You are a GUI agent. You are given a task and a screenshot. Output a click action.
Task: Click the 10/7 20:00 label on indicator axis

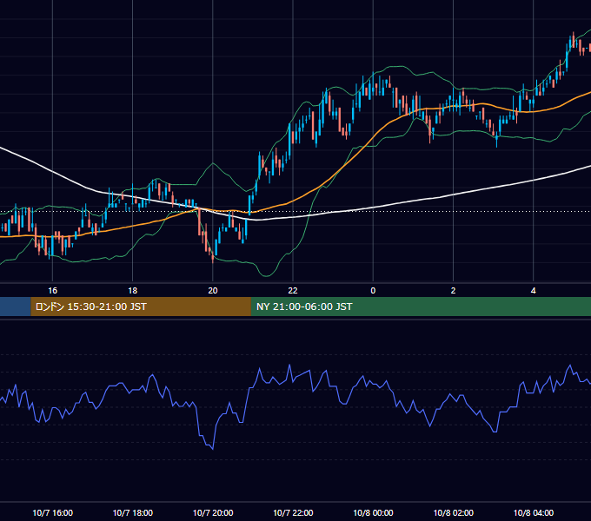click(213, 512)
